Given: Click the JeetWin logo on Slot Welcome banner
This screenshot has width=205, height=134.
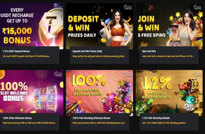Looking at the screenshot, I should pos(58,74).
